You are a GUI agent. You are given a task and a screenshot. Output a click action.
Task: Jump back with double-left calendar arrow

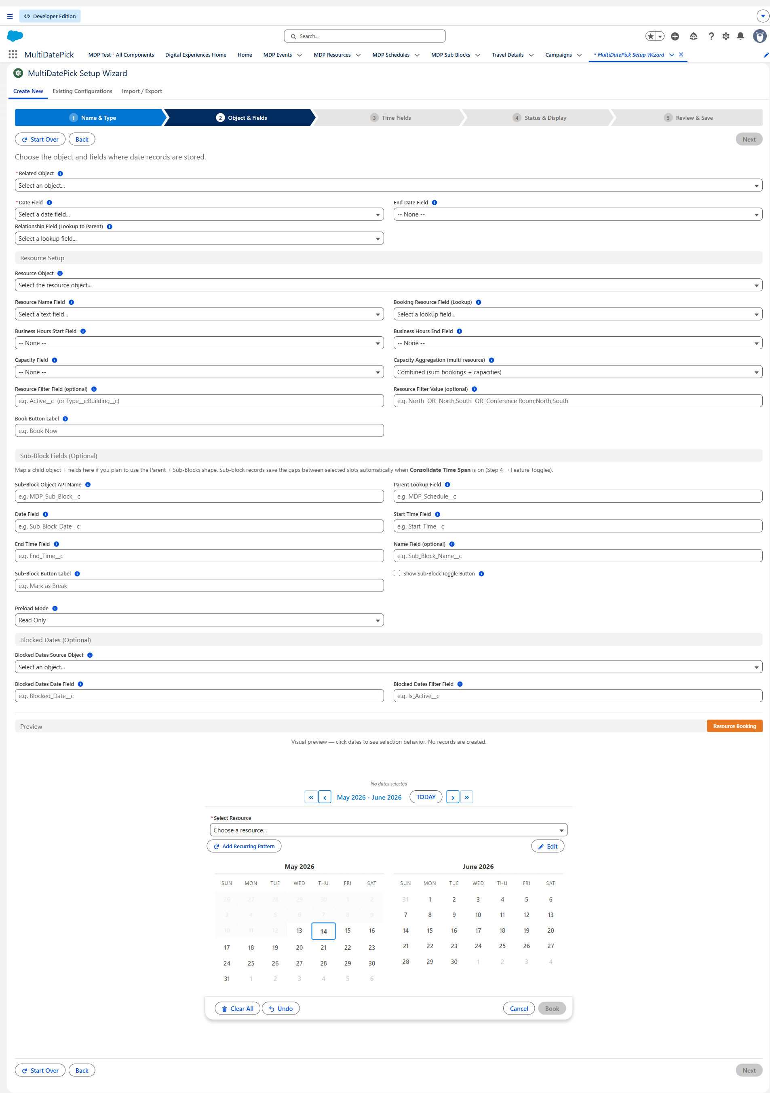pyautogui.click(x=311, y=797)
